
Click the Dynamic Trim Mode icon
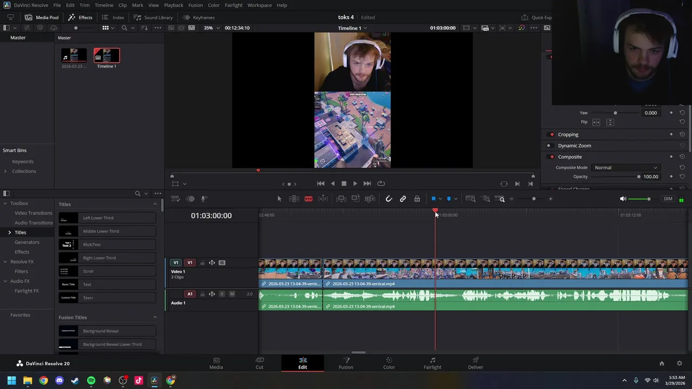pos(323,199)
